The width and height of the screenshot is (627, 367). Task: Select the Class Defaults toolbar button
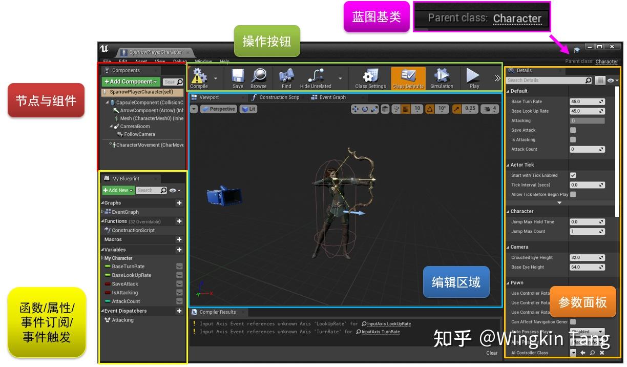click(408, 78)
